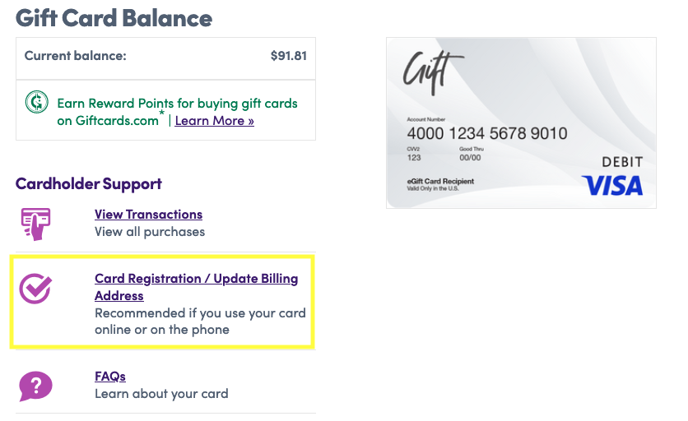The image size is (688, 421).
Task: Open the FAQs link
Action: 110,377
